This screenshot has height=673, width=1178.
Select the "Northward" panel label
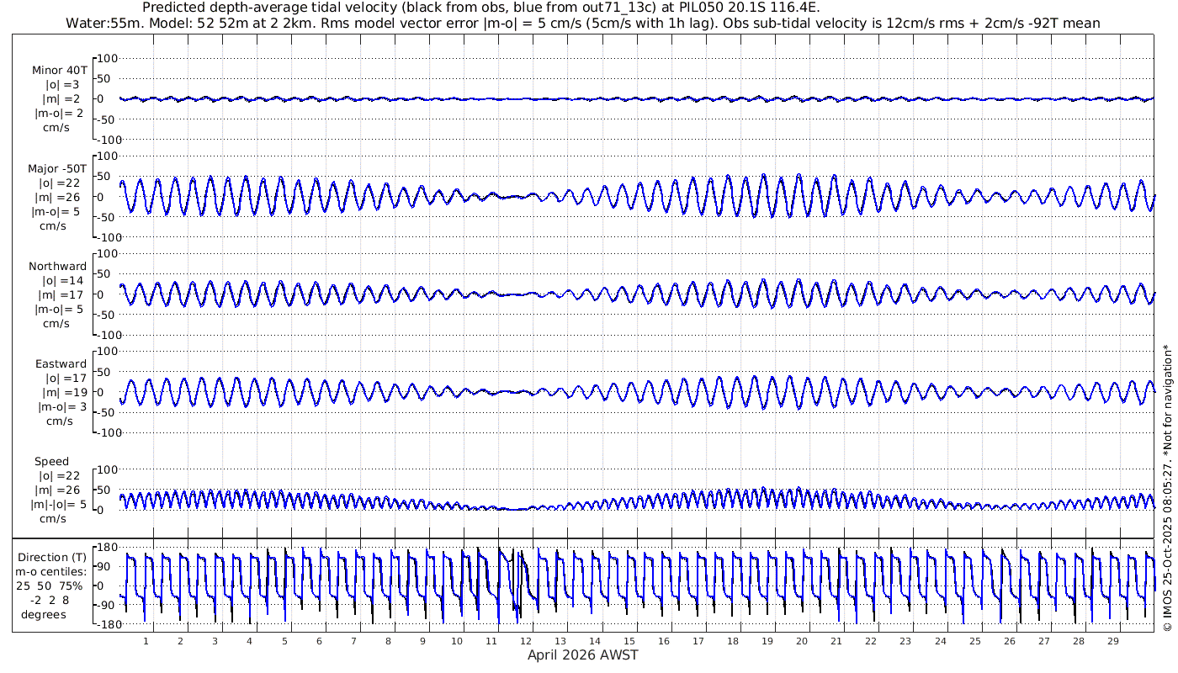click(57, 267)
